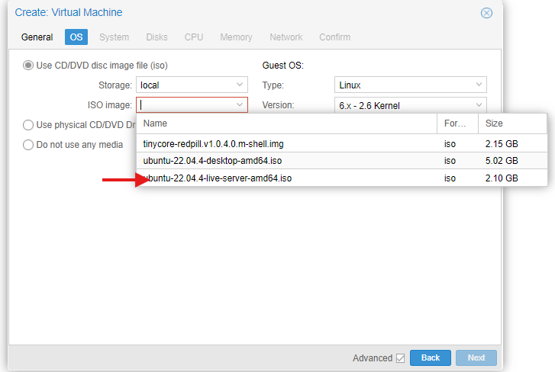Sort ISO list by Name column
The height and width of the screenshot is (372, 555).
[287, 123]
